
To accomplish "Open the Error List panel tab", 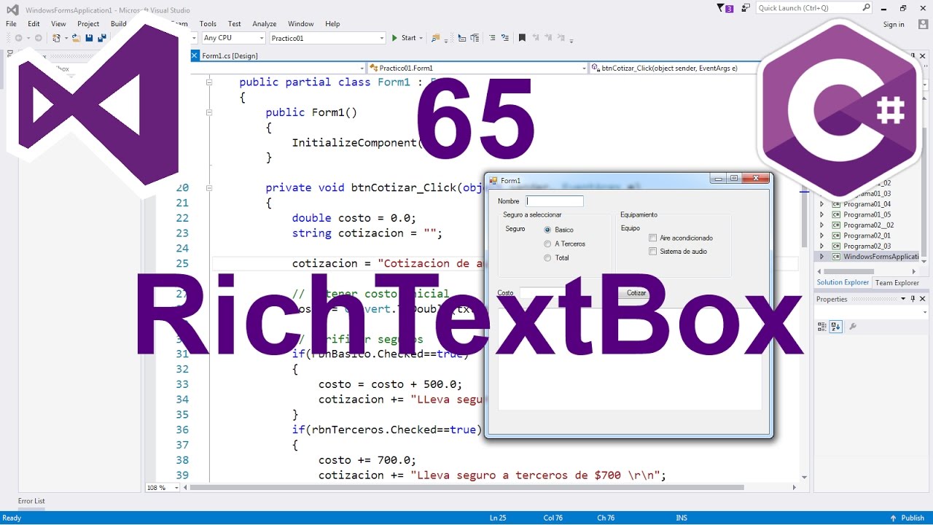I will pyautogui.click(x=31, y=502).
